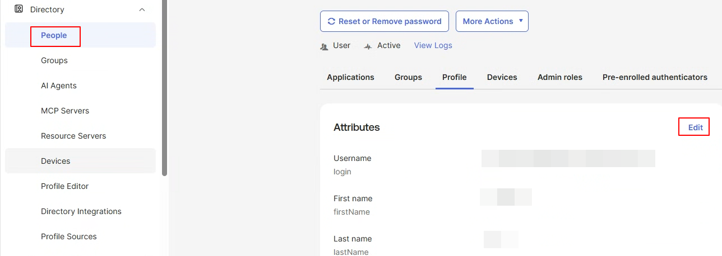Click the sidebar scrollbar
722x256 pixels.
tap(164, 87)
